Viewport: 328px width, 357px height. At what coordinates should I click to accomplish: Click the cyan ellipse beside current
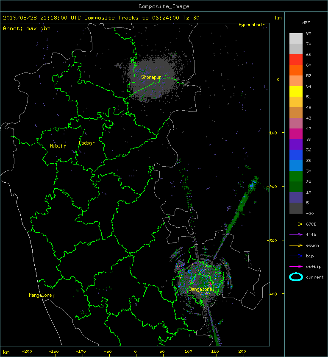coord(296,277)
